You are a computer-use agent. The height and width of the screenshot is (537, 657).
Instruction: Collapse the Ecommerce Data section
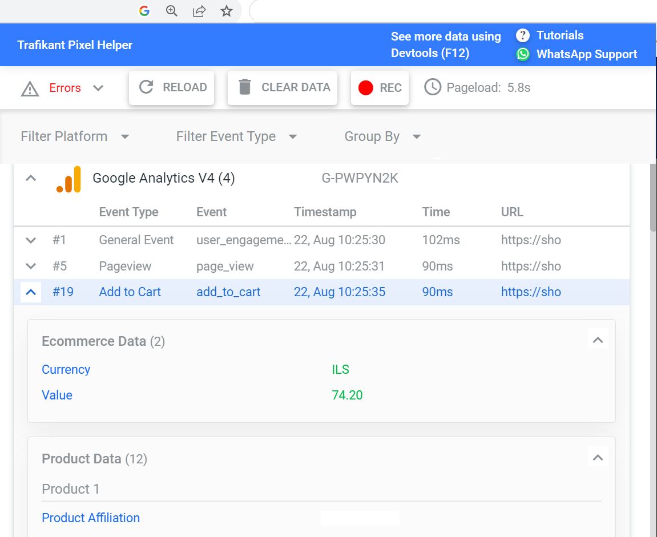pos(598,340)
